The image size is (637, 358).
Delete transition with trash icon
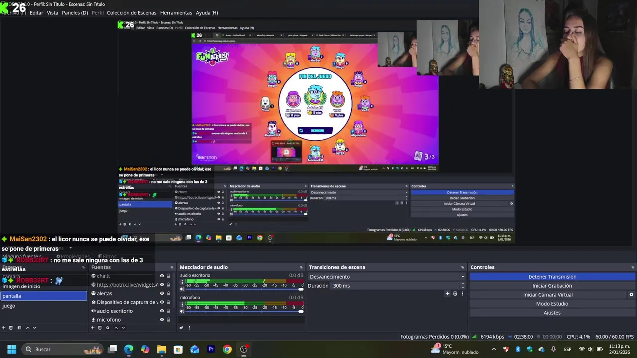(x=455, y=294)
